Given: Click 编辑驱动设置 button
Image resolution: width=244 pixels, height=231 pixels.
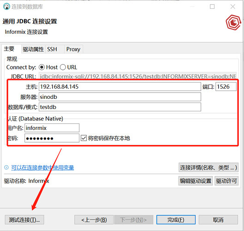Looking at the screenshot, I should coord(196,181).
